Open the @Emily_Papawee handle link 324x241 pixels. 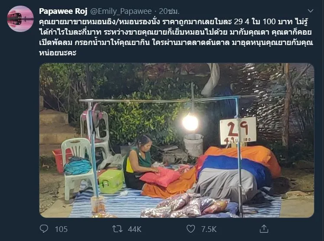[x=121, y=11]
